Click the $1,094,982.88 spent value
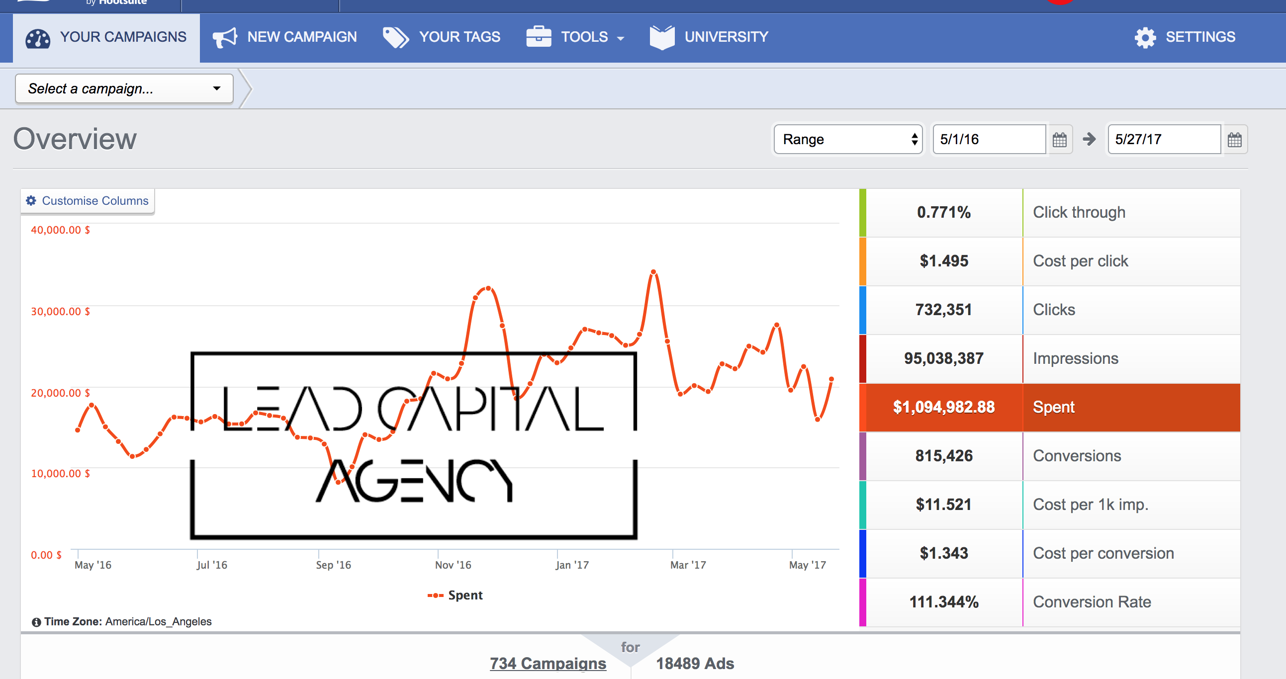This screenshot has width=1286, height=679. click(x=943, y=407)
